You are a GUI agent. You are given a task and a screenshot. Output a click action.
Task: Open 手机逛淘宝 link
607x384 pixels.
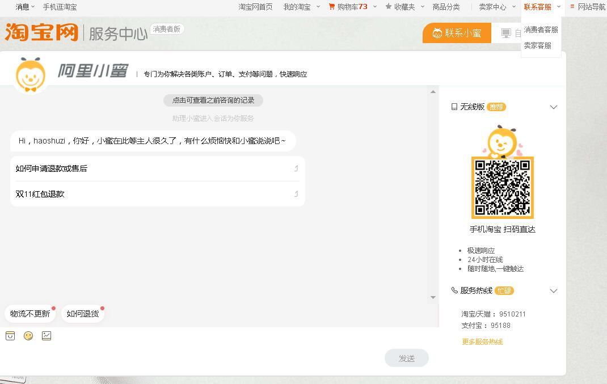[60, 7]
